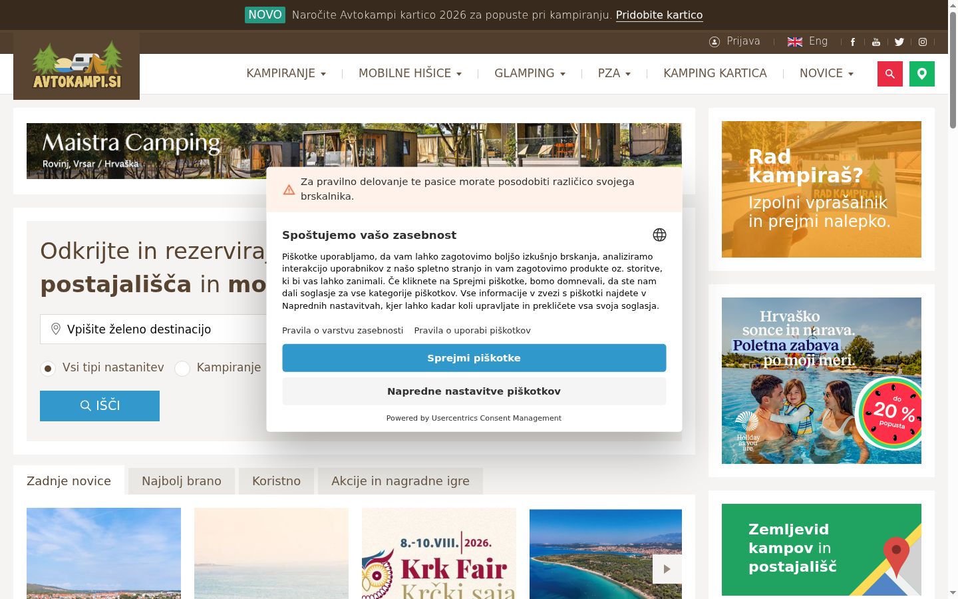Expand the GLAMPING dropdown menu
958x599 pixels.
click(530, 73)
